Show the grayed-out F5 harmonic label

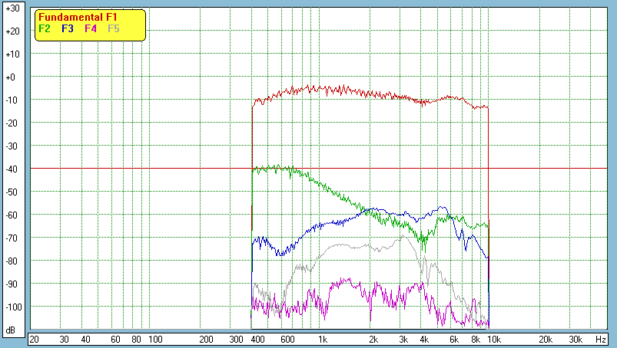pyautogui.click(x=114, y=28)
